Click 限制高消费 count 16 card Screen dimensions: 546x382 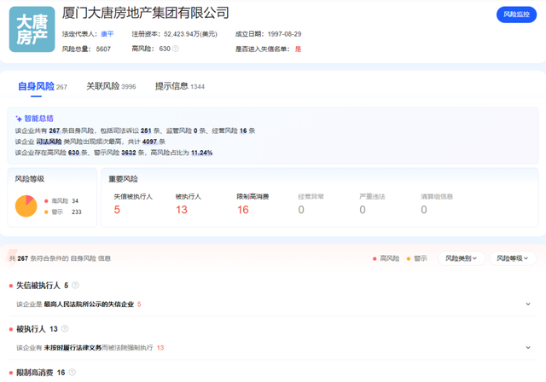pos(253,204)
